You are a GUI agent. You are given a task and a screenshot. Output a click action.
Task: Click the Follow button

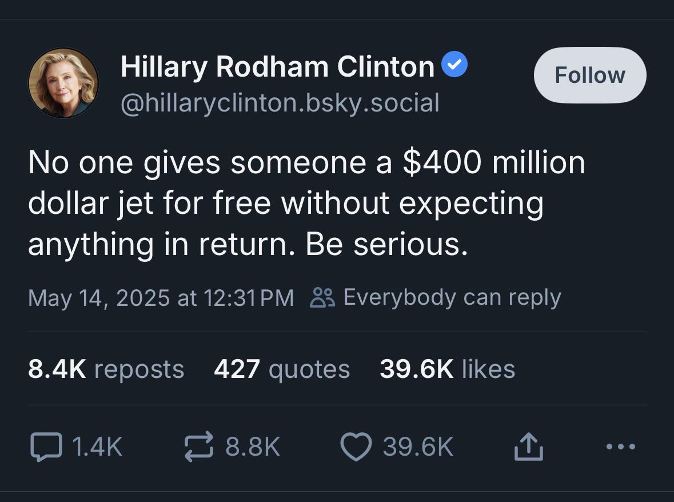click(589, 75)
